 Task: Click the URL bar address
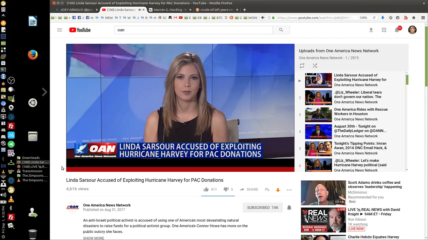click(x=314, y=18)
